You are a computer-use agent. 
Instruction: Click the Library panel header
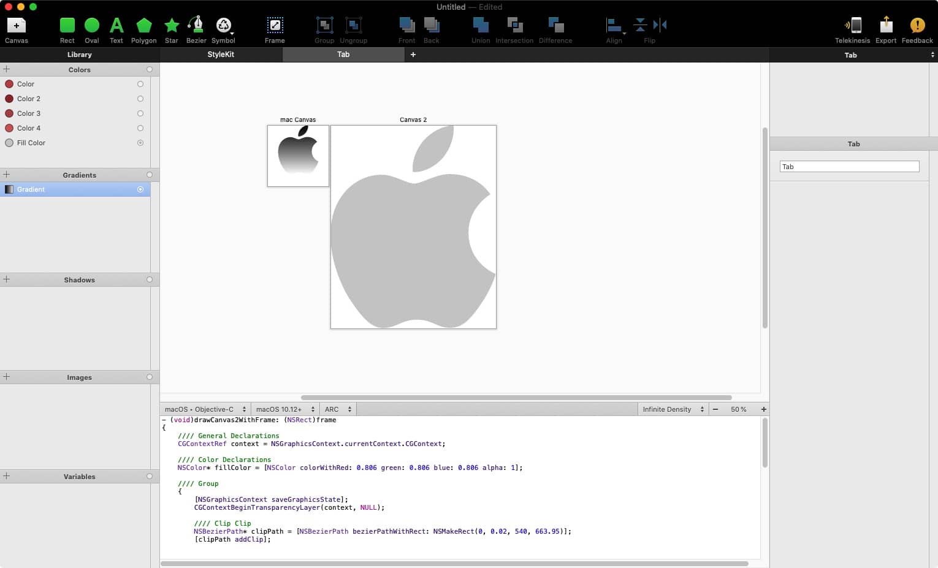click(x=80, y=55)
